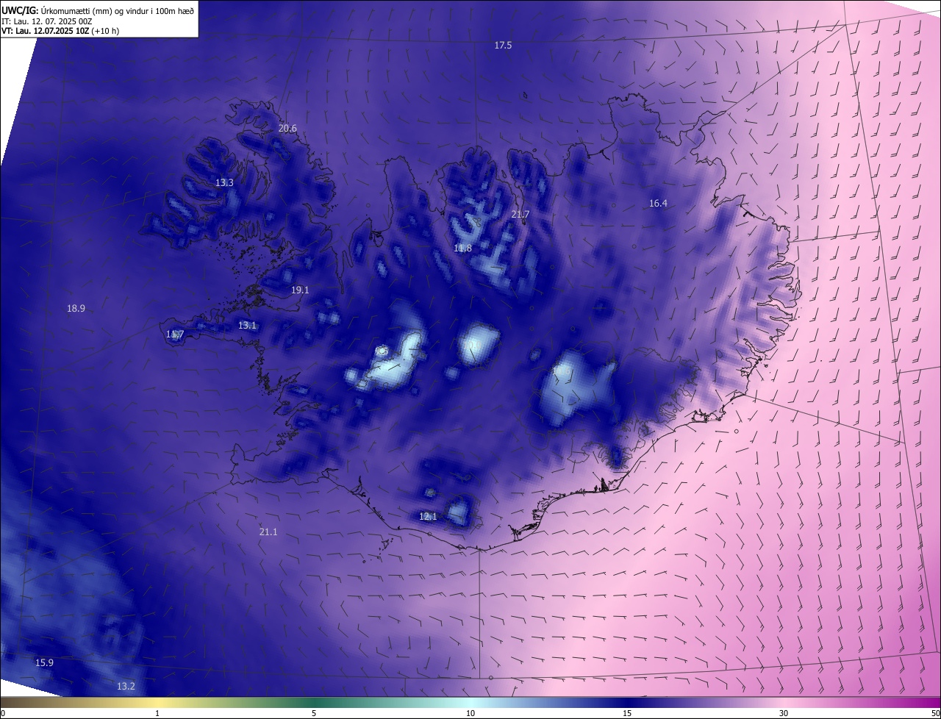Click the color scale tick labeled 10
941x719 pixels.
pos(470,713)
